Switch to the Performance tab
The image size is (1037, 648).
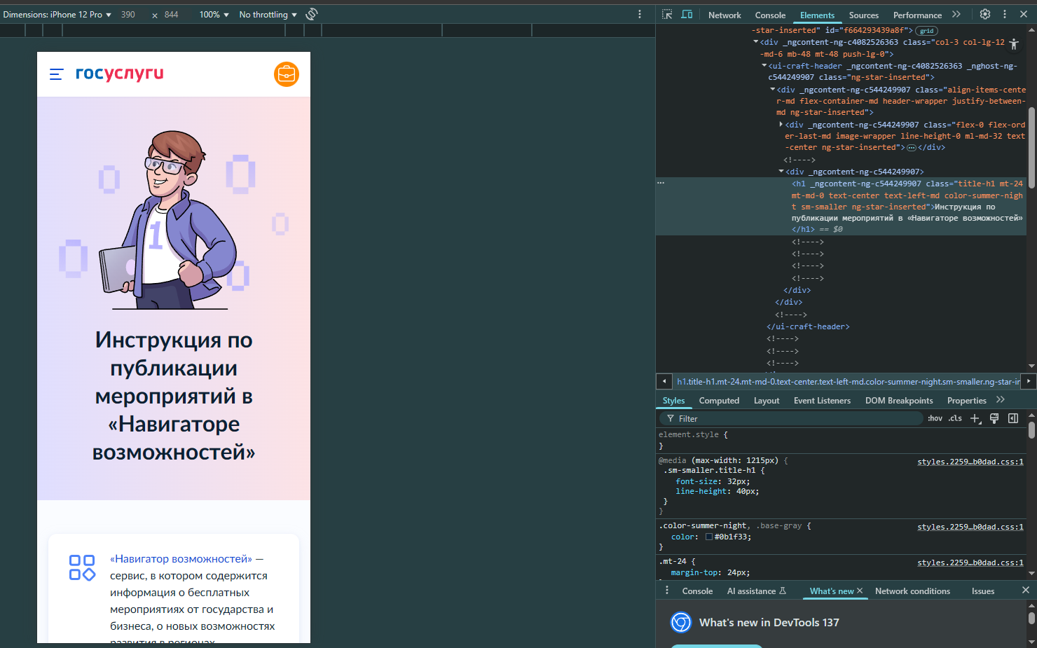917,15
